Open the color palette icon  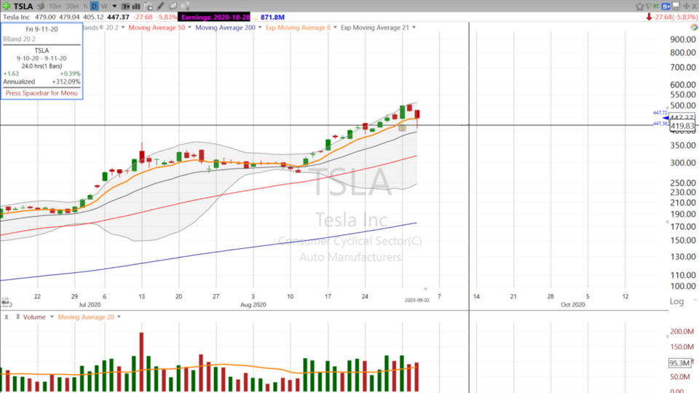click(692, 27)
